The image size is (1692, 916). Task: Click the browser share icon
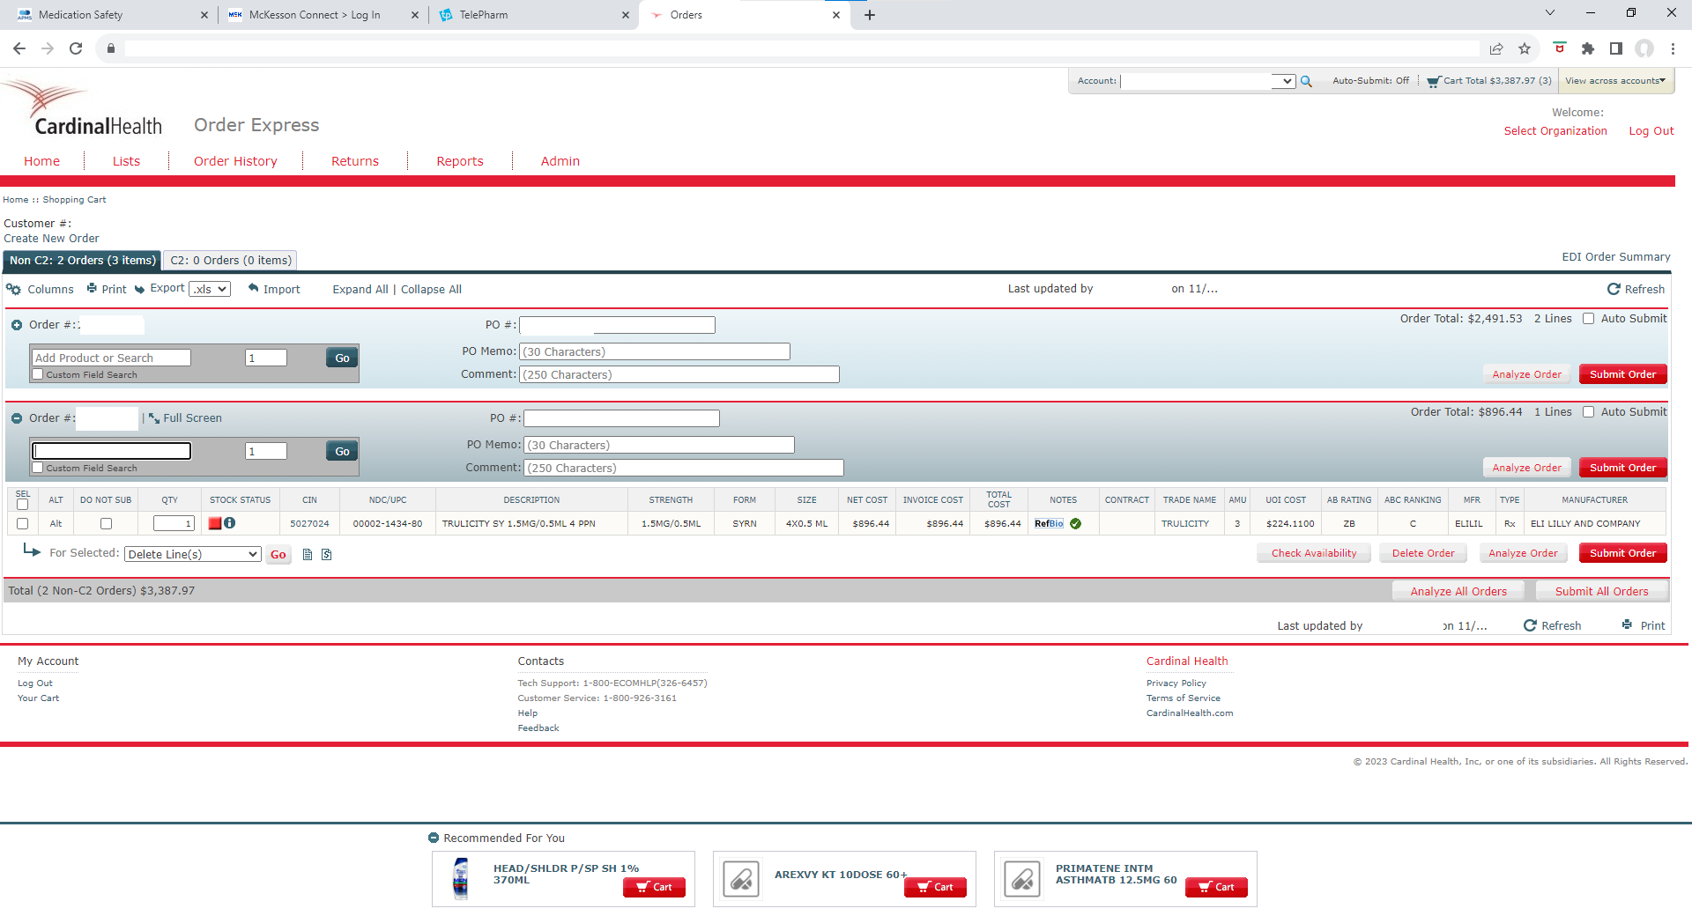(x=1496, y=48)
